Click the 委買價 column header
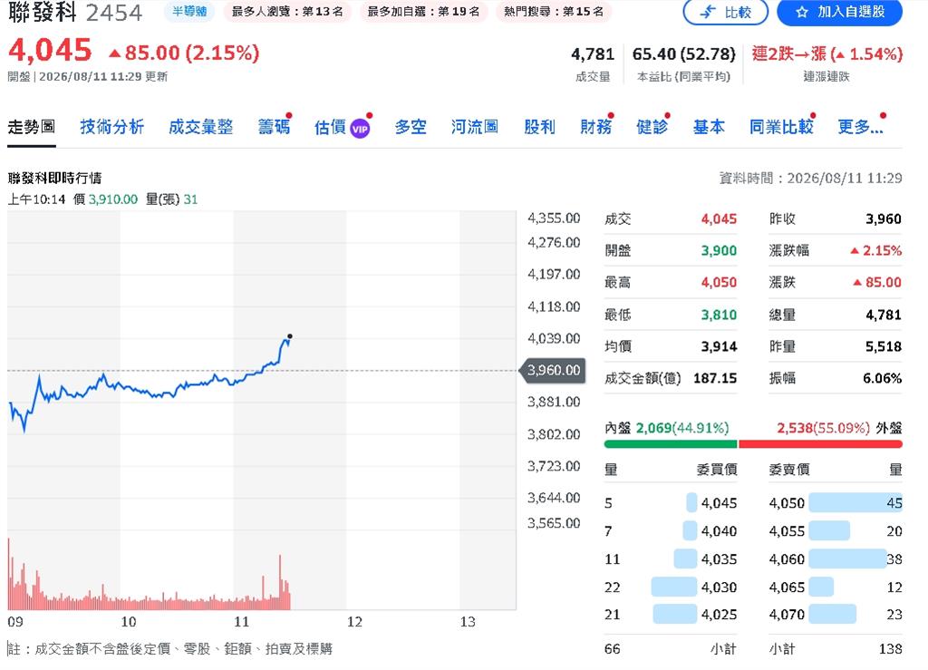Screen dimensions: 928x670 tap(717, 470)
